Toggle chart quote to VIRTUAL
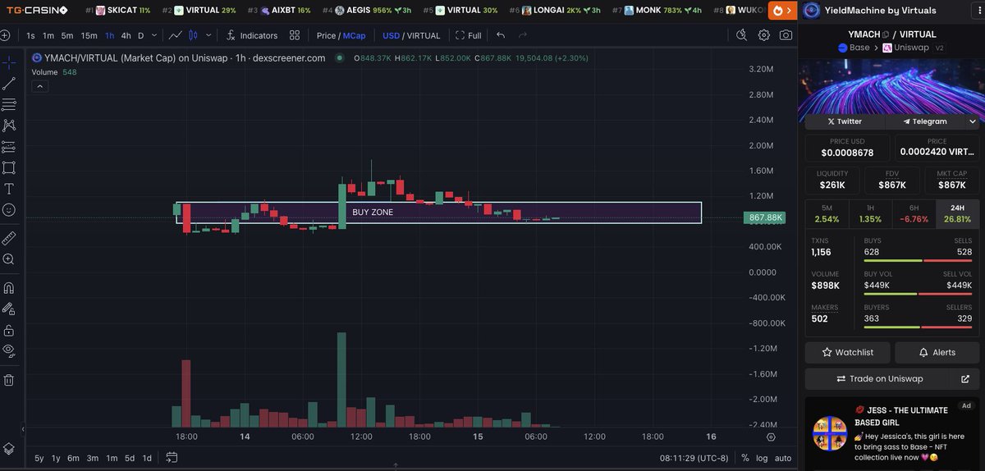 [x=424, y=35]
